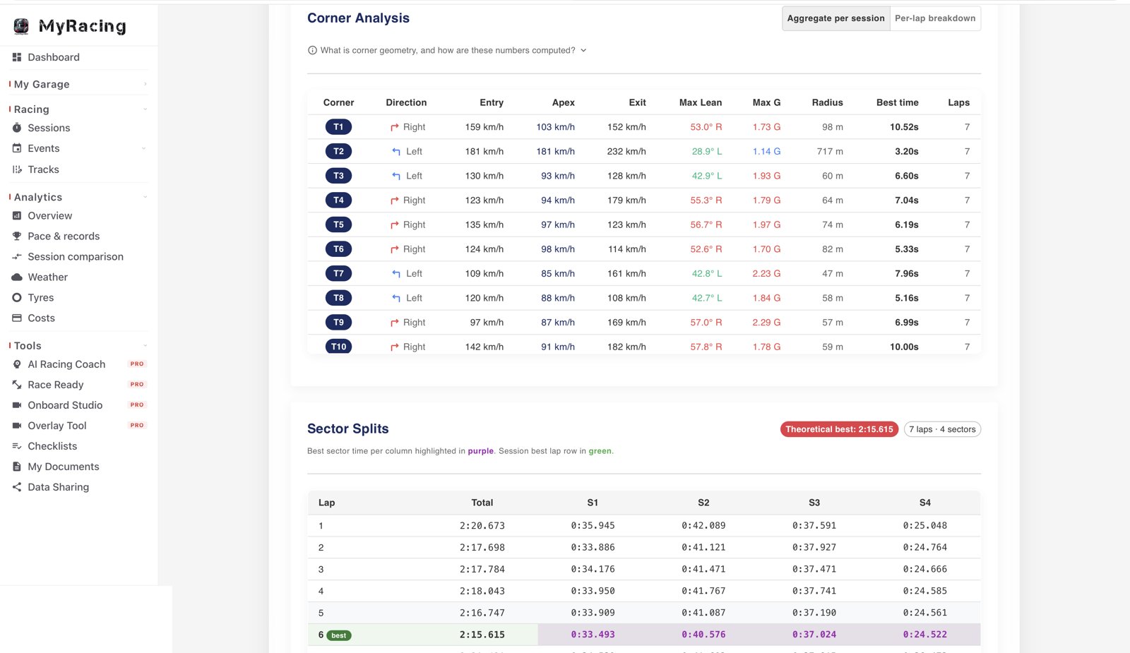This screenshot has width=1130, height=653.
Task: Click the Tyres circle icon
Action: 17,298
